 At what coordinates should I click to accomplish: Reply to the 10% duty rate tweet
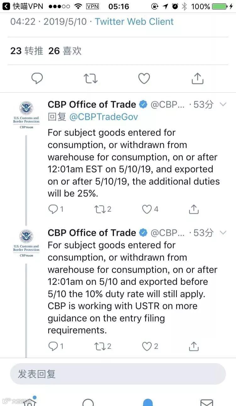53,346
